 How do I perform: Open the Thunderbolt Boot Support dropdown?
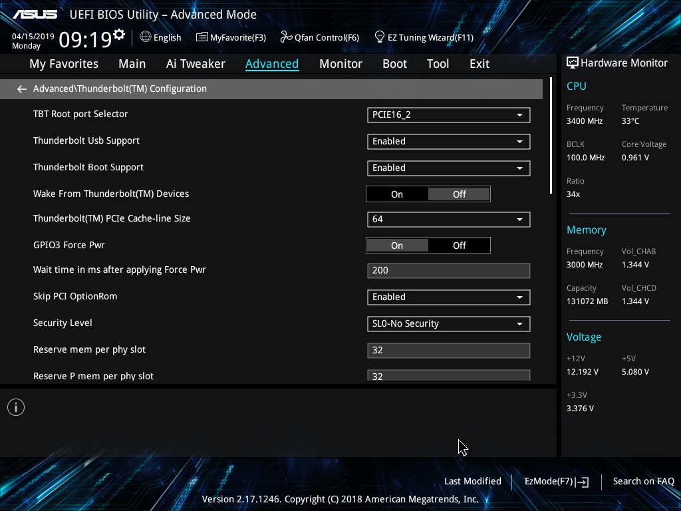(449, 168)
